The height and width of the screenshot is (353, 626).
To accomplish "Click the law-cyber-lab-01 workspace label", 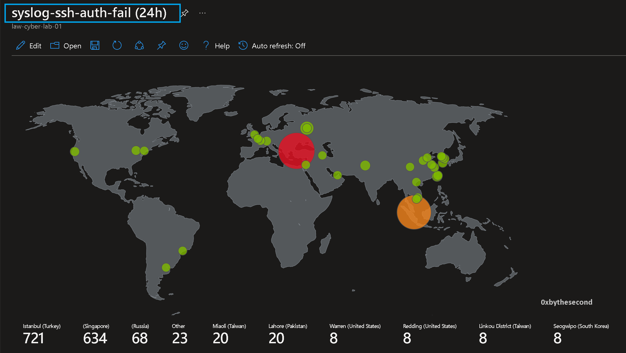I will (x=37, y=26).
